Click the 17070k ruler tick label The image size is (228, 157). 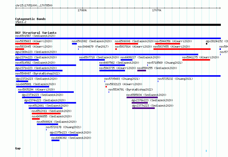[x=157, y=10]
